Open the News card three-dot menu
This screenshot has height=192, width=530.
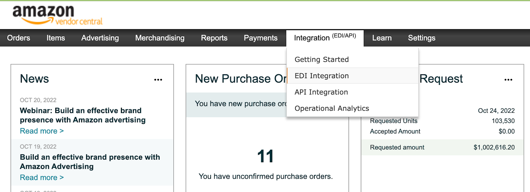coord(158,80)
